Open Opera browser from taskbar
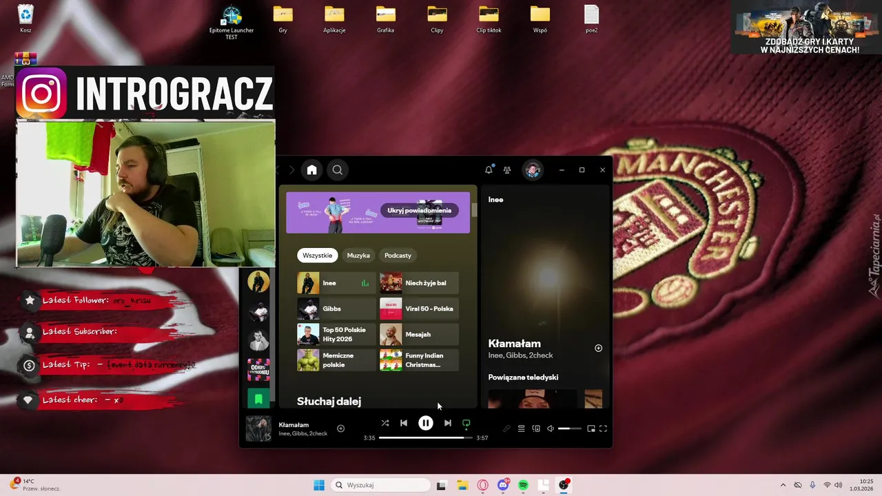Screen dimensions: 882x496 482,485
